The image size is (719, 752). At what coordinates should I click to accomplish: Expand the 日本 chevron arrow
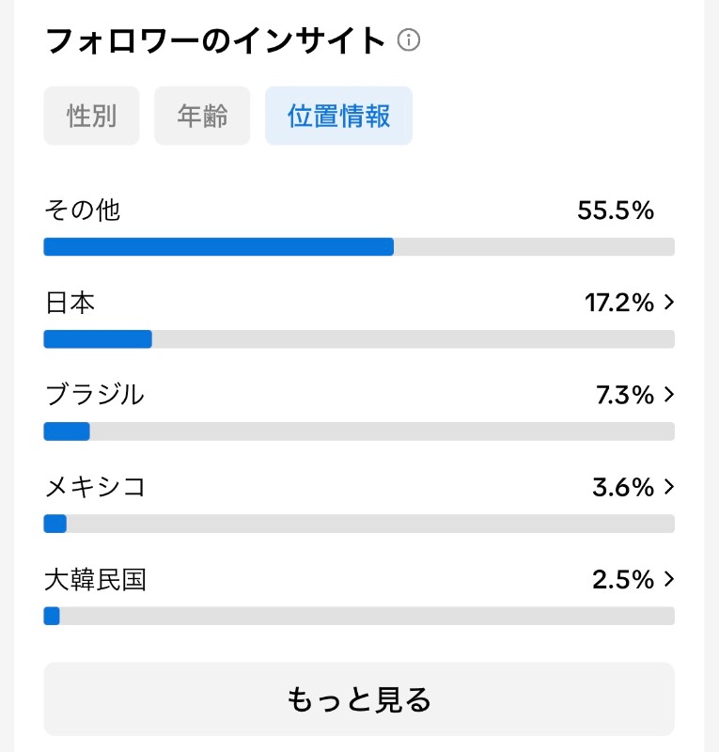pyautogui.click(x=669, y=302)
